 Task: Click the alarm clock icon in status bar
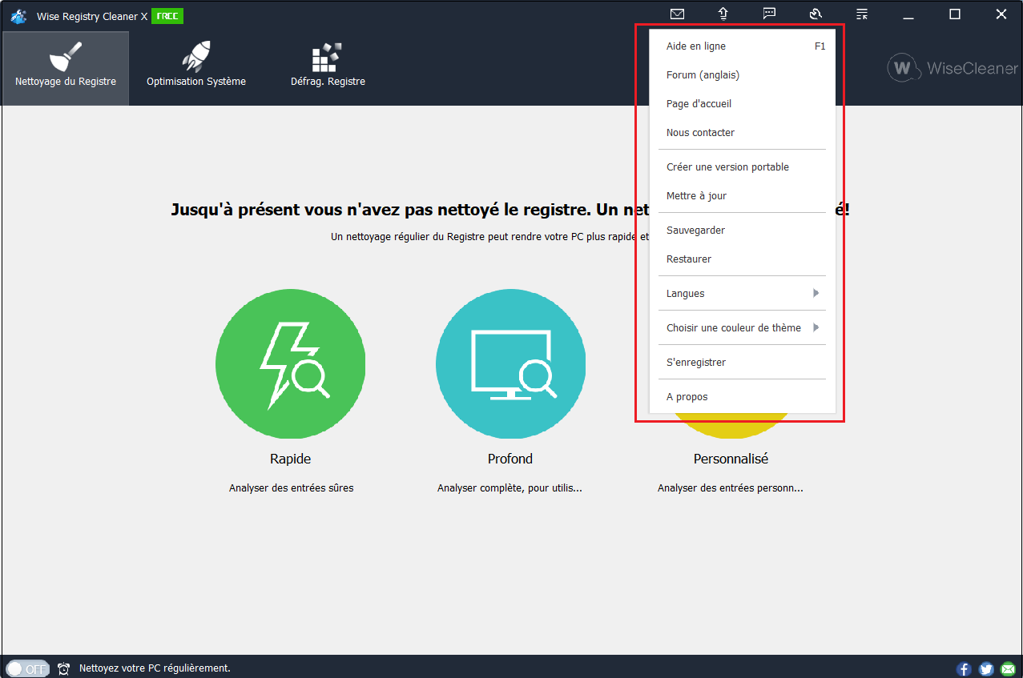pyautogui.click(x=64, y=668)
